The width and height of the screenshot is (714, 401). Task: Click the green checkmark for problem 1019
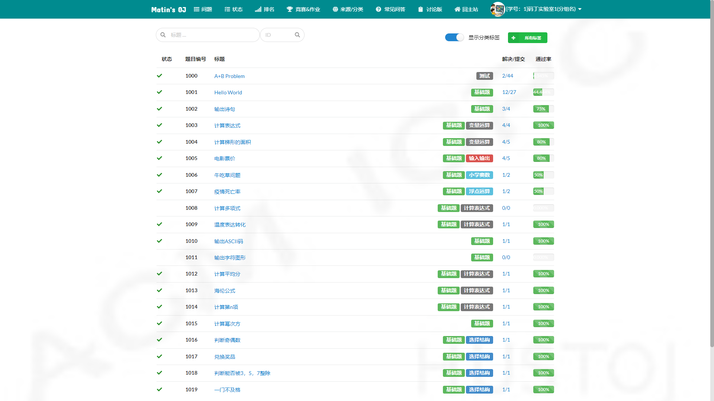(x=160, y=389)
